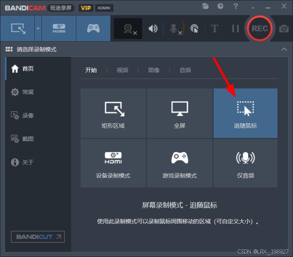Start recording with REC button
The width and height of the screenshot is (293, 257).
(x=260, y=28)
